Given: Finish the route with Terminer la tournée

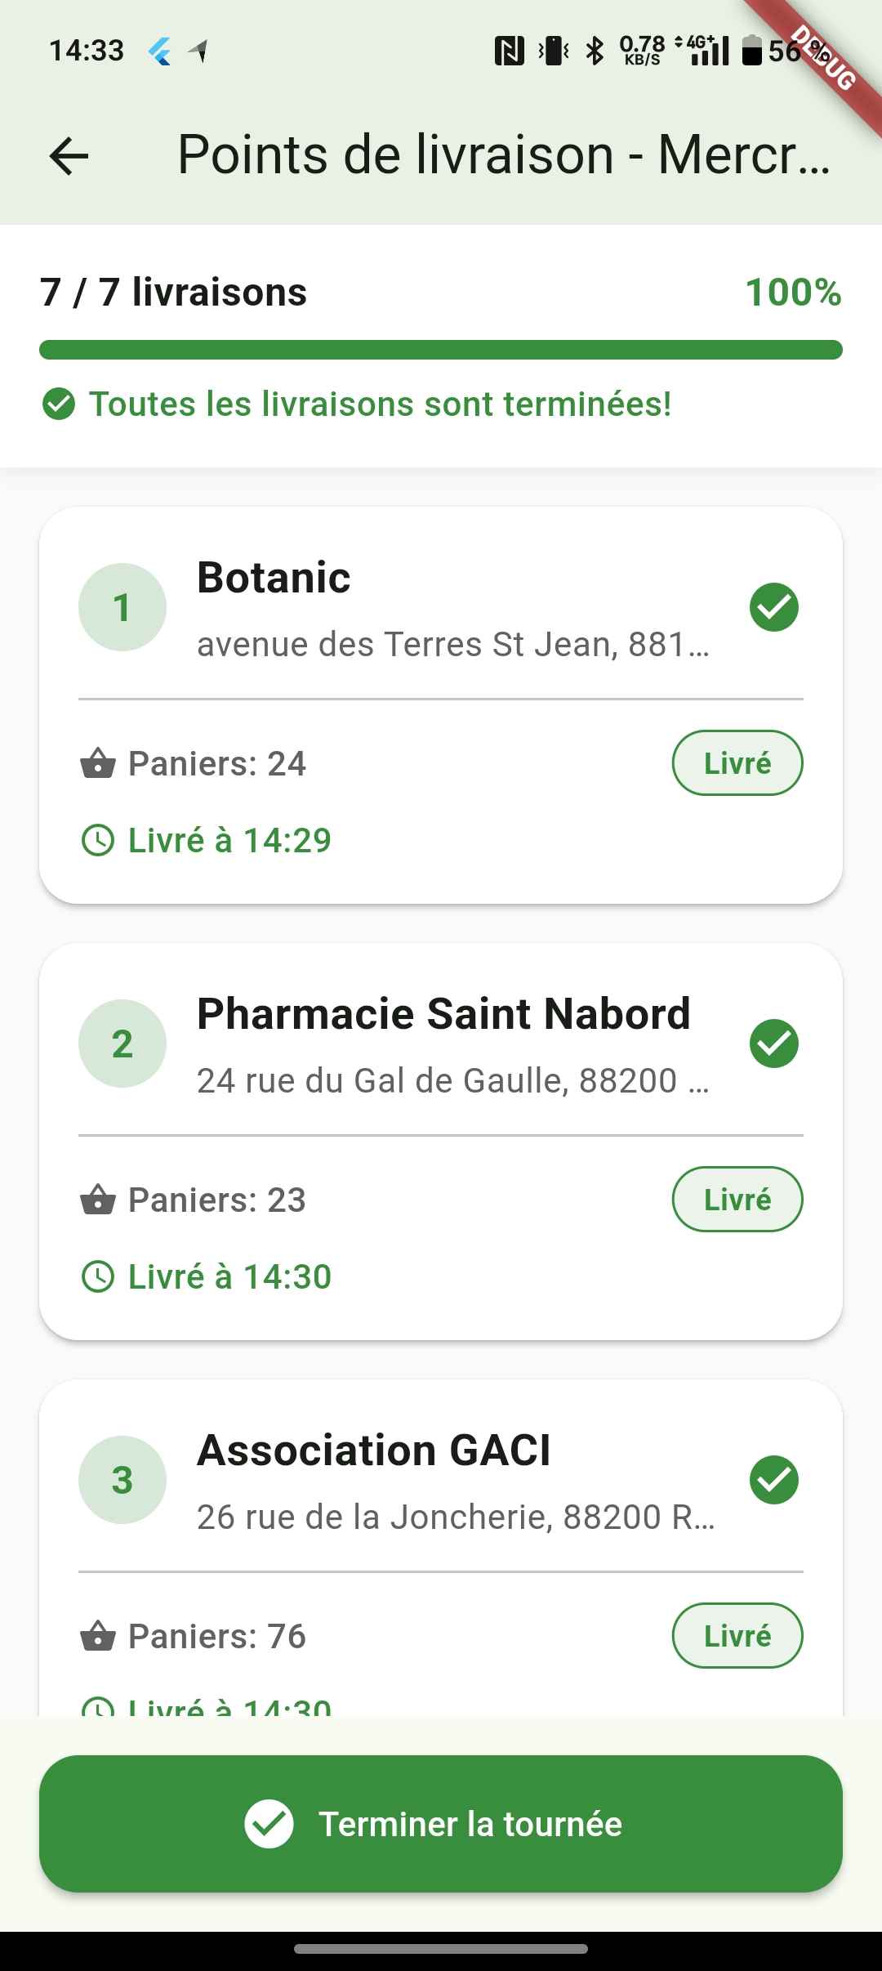Looking at the screenshot, I should pyautogui.click(x=441, y=1824).
